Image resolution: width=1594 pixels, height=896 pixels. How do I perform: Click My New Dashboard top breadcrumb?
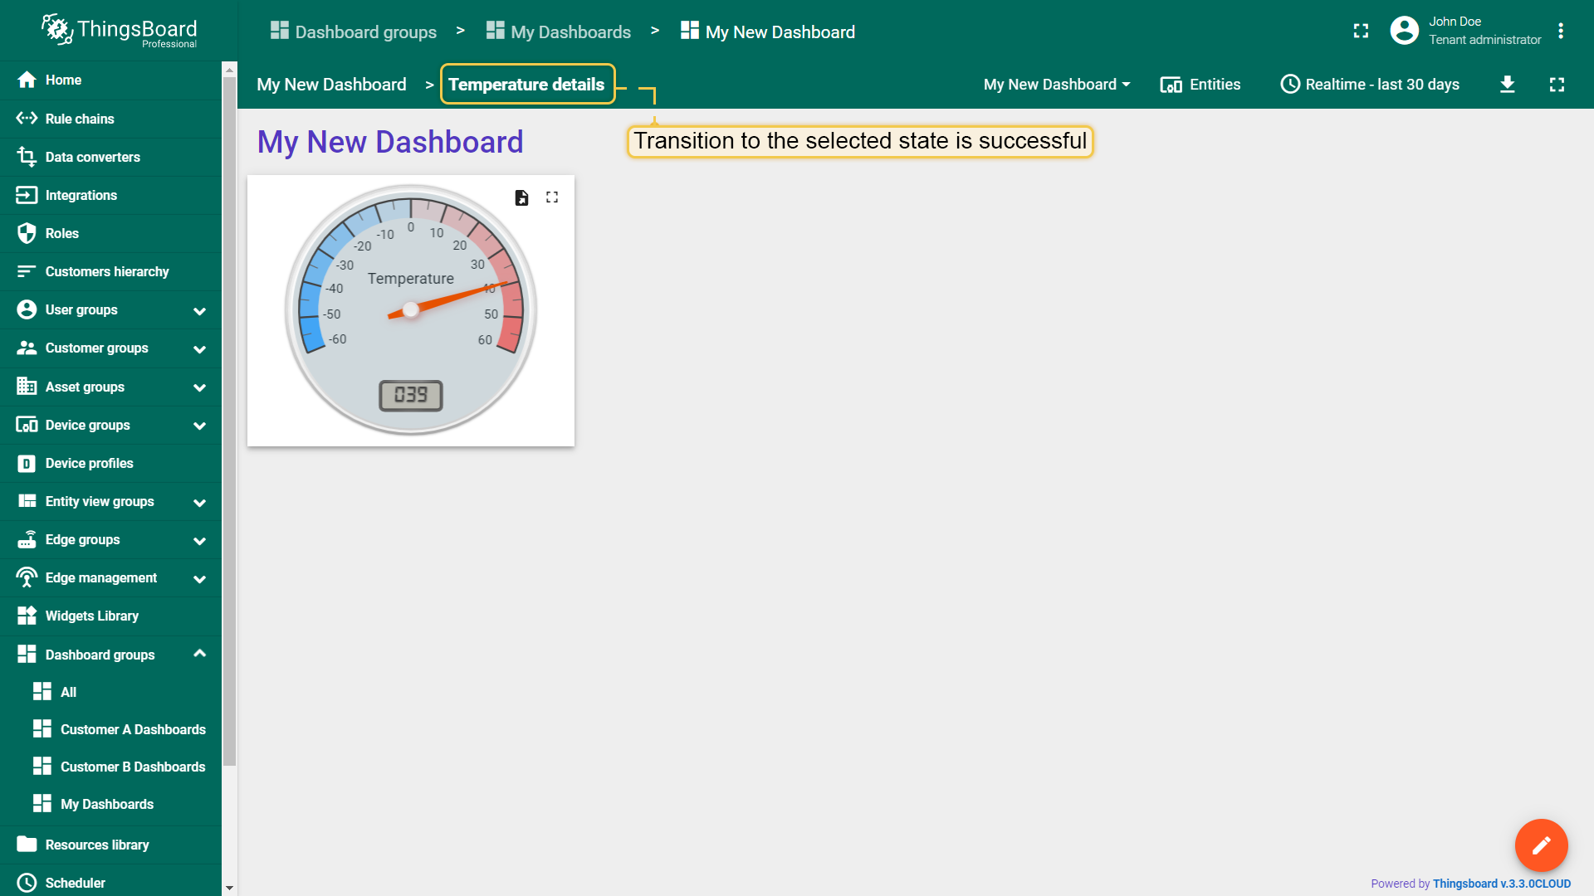[x=768, y=32]
